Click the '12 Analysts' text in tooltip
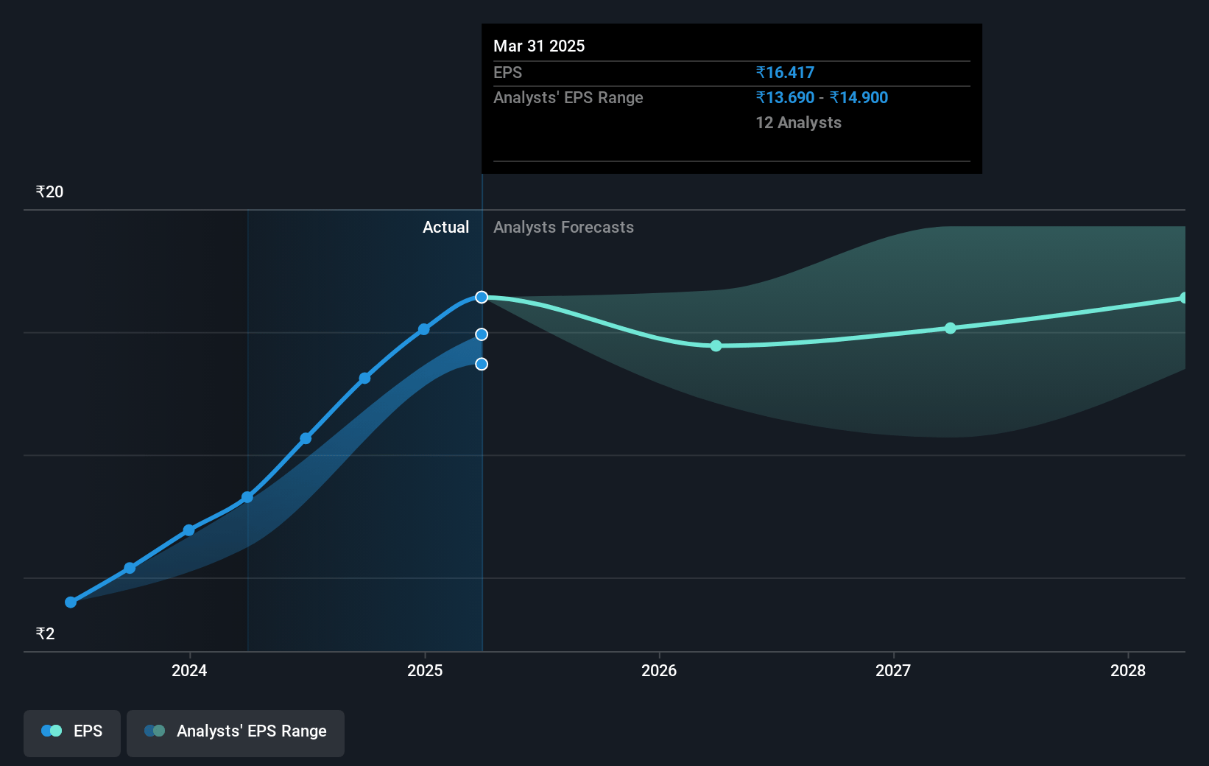 coord(798,122)
